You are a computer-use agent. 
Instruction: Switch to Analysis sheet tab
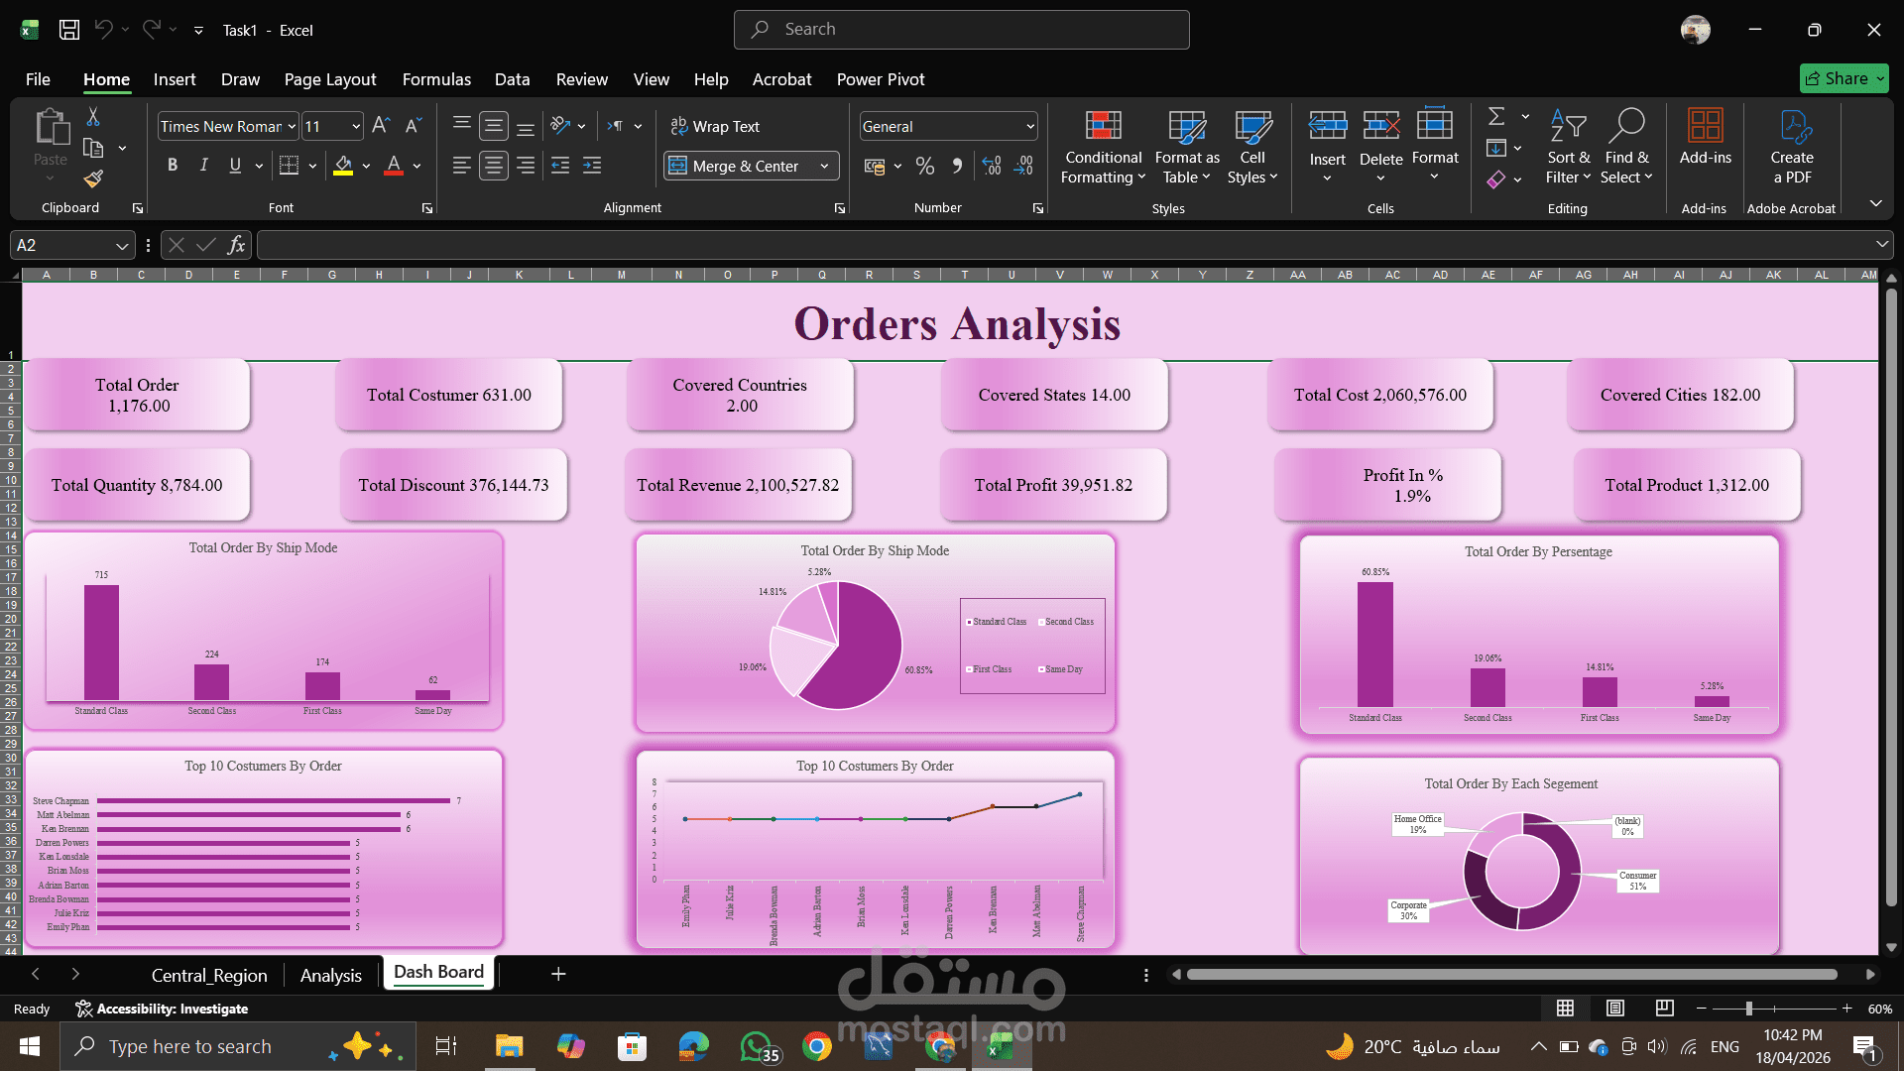click(331, 975)
